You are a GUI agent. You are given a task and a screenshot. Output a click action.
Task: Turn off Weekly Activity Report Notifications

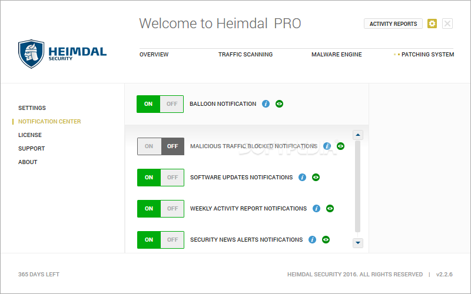pos(173,209)
